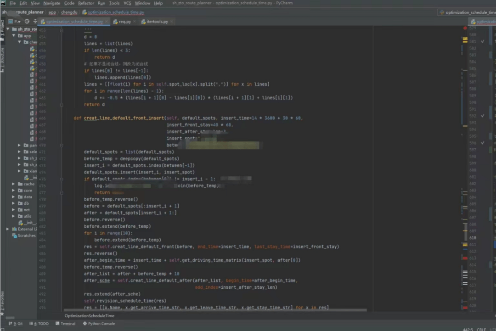496x331 pixels.
Task: Click the CRLF line separator in status bar
Action: (x=481, y=330)
